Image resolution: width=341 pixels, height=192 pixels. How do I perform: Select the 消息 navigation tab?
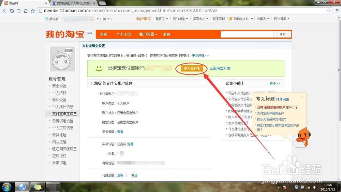pos(167,34)
